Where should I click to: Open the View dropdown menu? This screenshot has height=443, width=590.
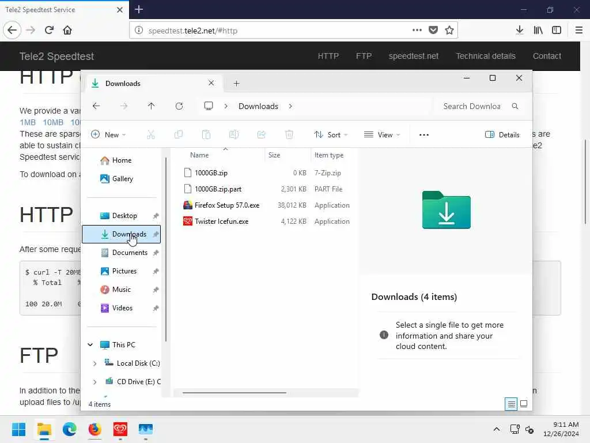[382, 134]
